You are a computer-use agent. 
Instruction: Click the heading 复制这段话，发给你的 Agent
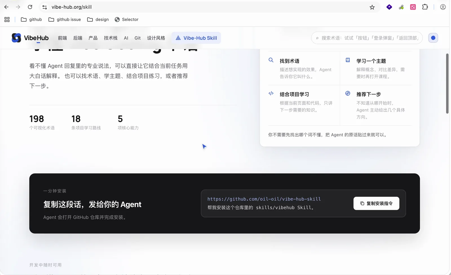[x=92, y=204]
